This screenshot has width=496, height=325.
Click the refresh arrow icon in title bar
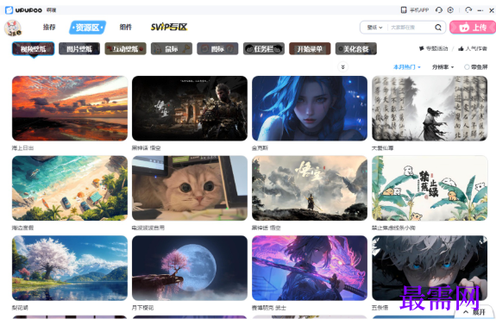[x=468, y=10]
